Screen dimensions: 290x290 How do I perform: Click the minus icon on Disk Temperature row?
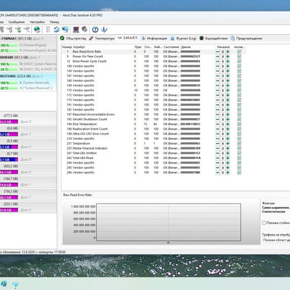point(217,124)
